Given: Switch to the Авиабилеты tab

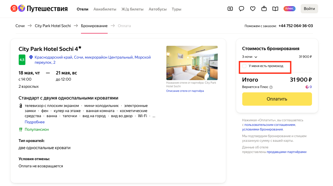Looking at the screenshot, I should click(105, 9).
